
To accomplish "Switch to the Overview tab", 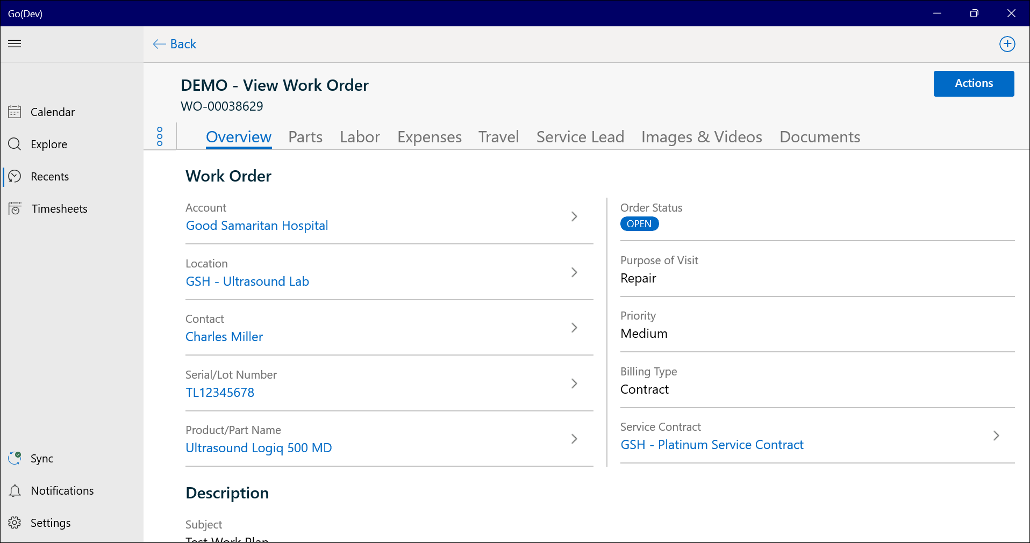I will click(x=239, y=137).
